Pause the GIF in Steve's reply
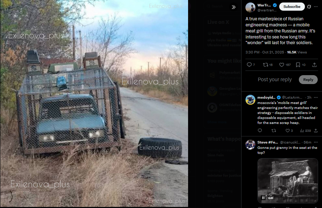This screenshot has height=208, width=322. 263,198
